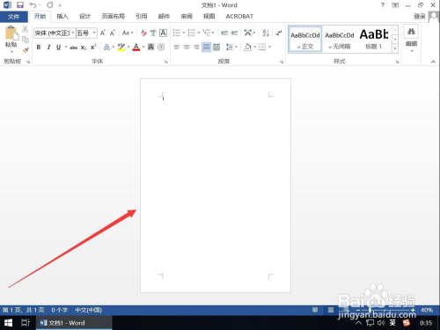Open the bullets list dropdown arrow
The height and width of the screenshot is (330, 440).
point(184,33)
